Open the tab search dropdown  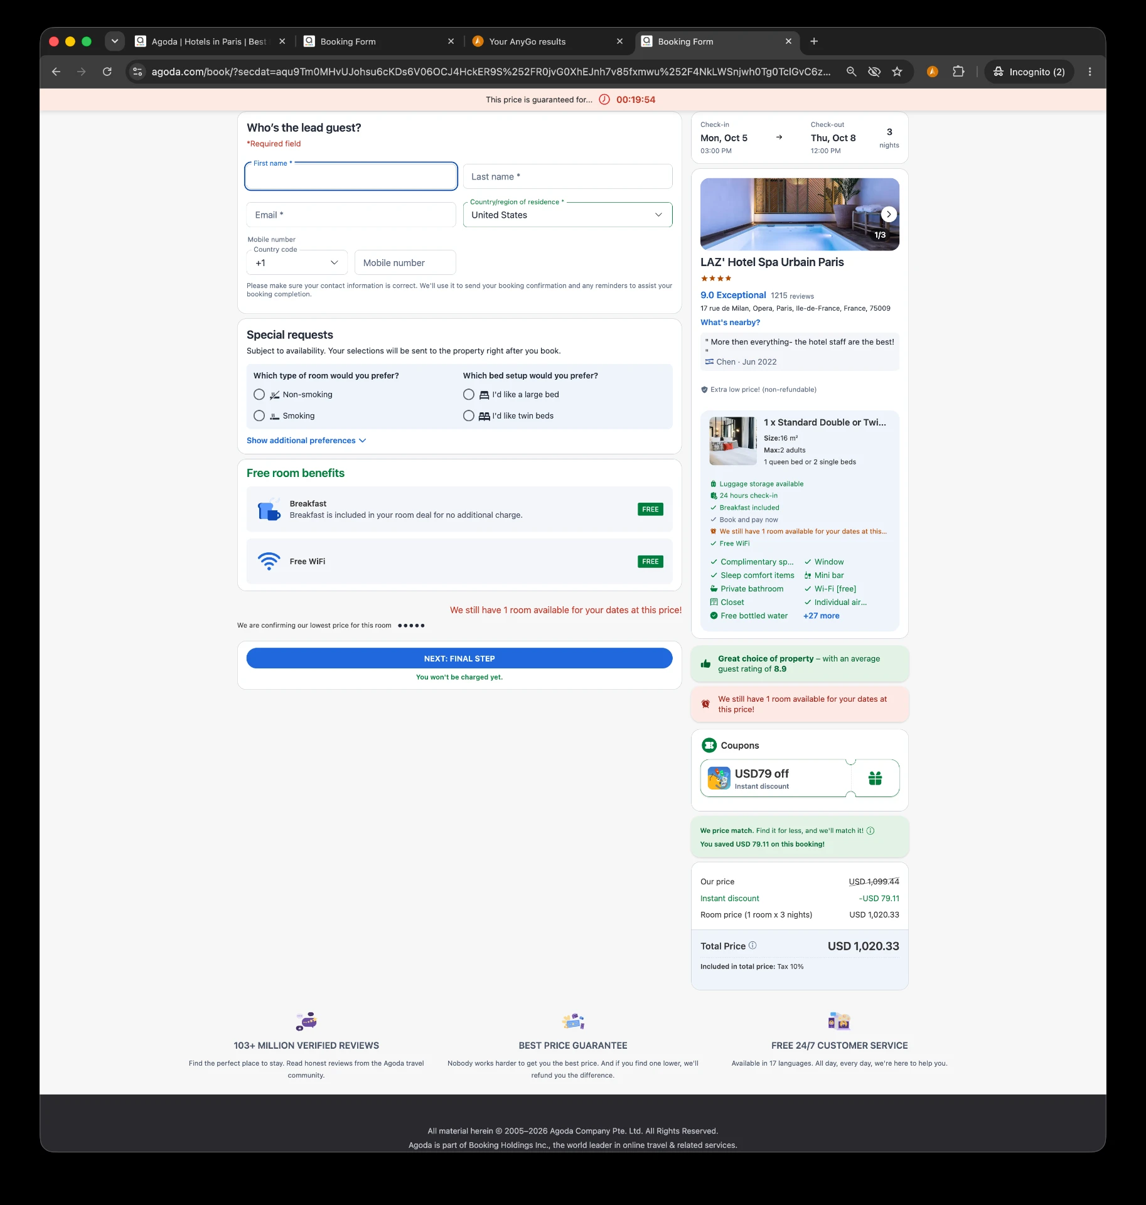[114, 41]
